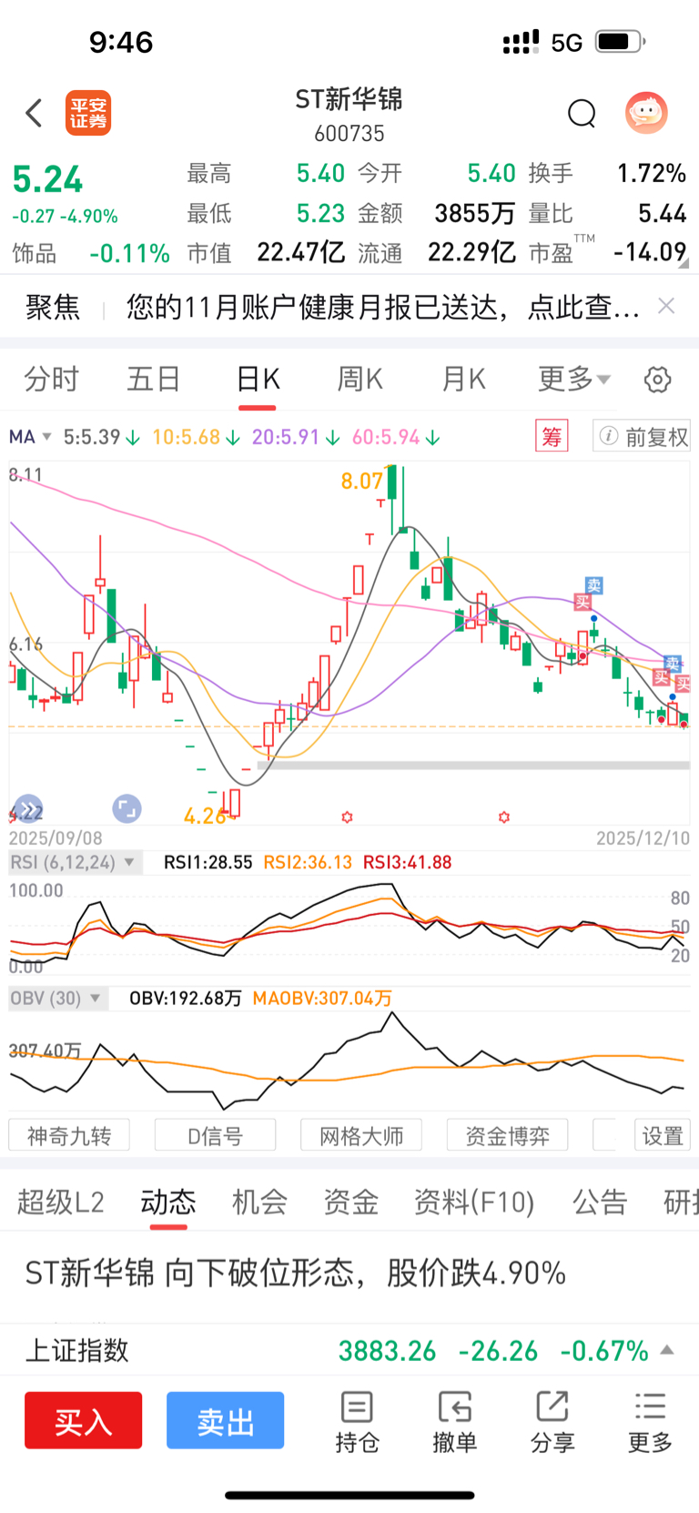This screenshot has height=1513, width=699.
Task: Select the 日K chart tab
Action: [258, 379]
